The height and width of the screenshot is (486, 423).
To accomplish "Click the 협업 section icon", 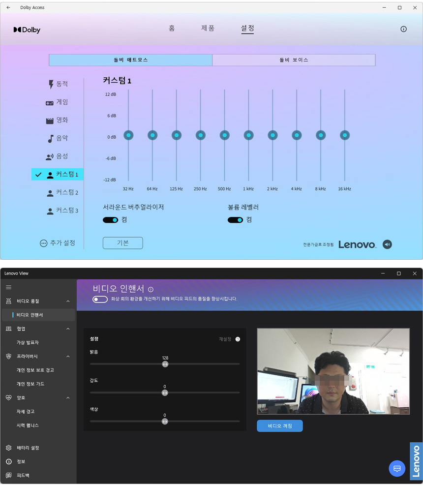I will [x=9, y=329].
